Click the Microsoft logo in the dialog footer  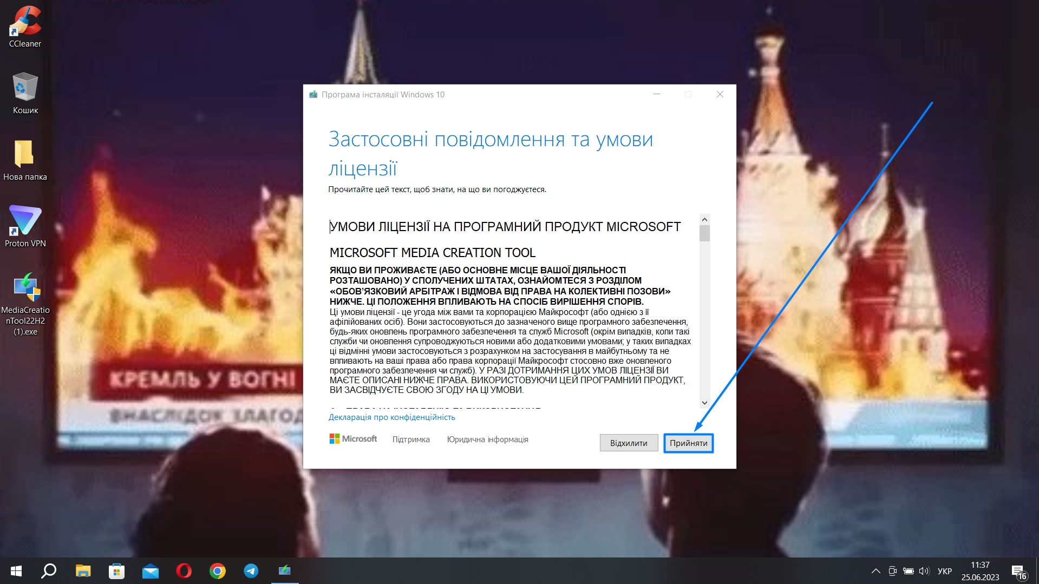[x=353, y=438]
